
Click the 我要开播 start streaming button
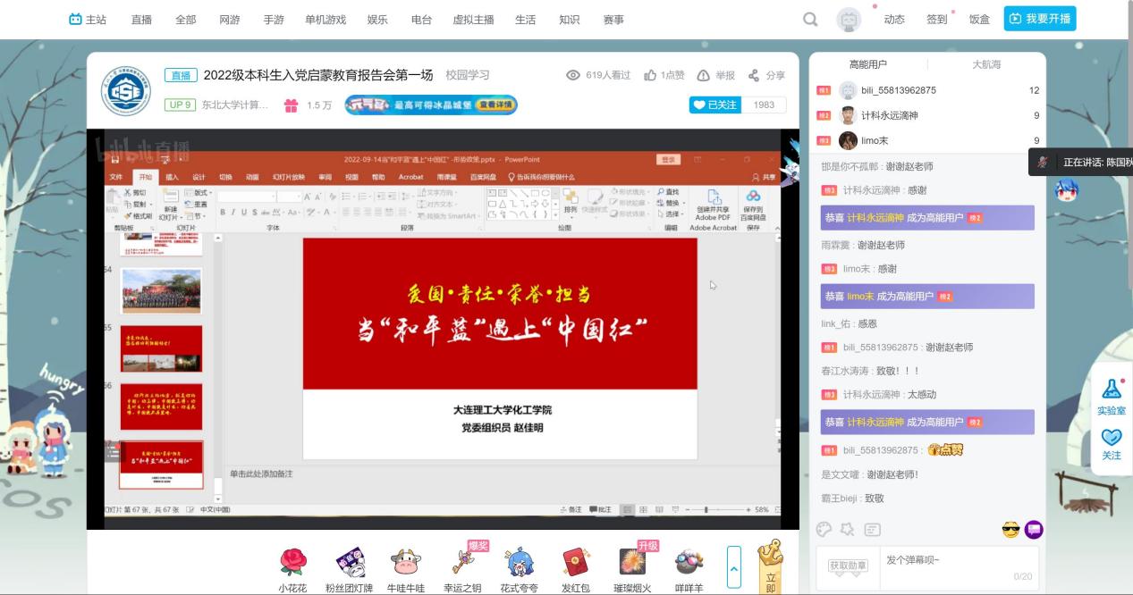1039,19
